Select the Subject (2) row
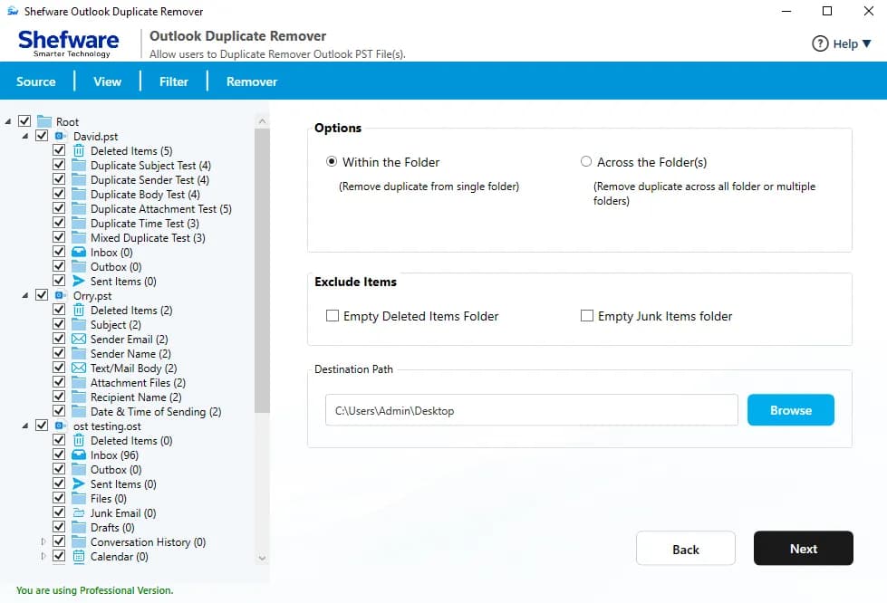The image size is (887, 603). pos(115,325)
